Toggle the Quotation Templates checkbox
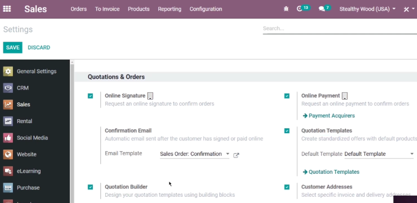The height and width of the screenshot is (203, 417). [287, 130]
